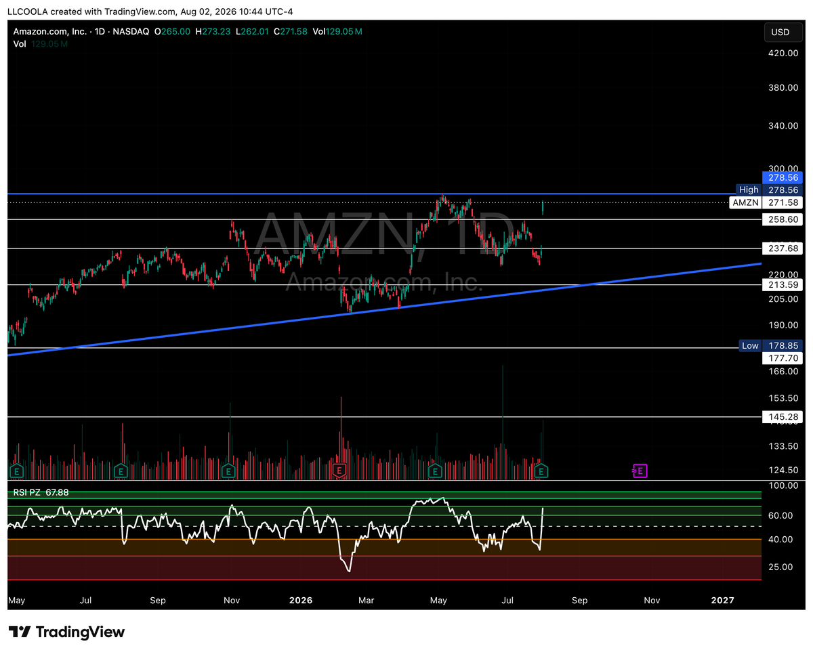This screenshot has height=654, width=813.
Task: Click the High 278.56 price tag
Action: [769, 190]
